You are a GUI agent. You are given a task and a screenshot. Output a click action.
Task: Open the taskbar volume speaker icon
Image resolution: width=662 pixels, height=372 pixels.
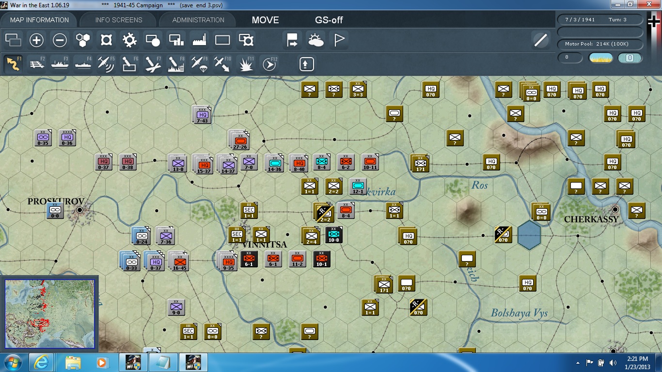(x=613, y=362)
